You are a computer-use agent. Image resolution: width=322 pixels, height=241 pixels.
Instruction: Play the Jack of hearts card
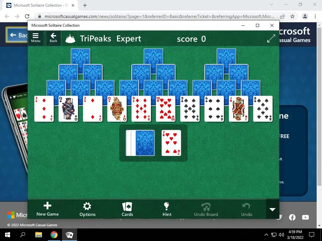pos(239,109)
